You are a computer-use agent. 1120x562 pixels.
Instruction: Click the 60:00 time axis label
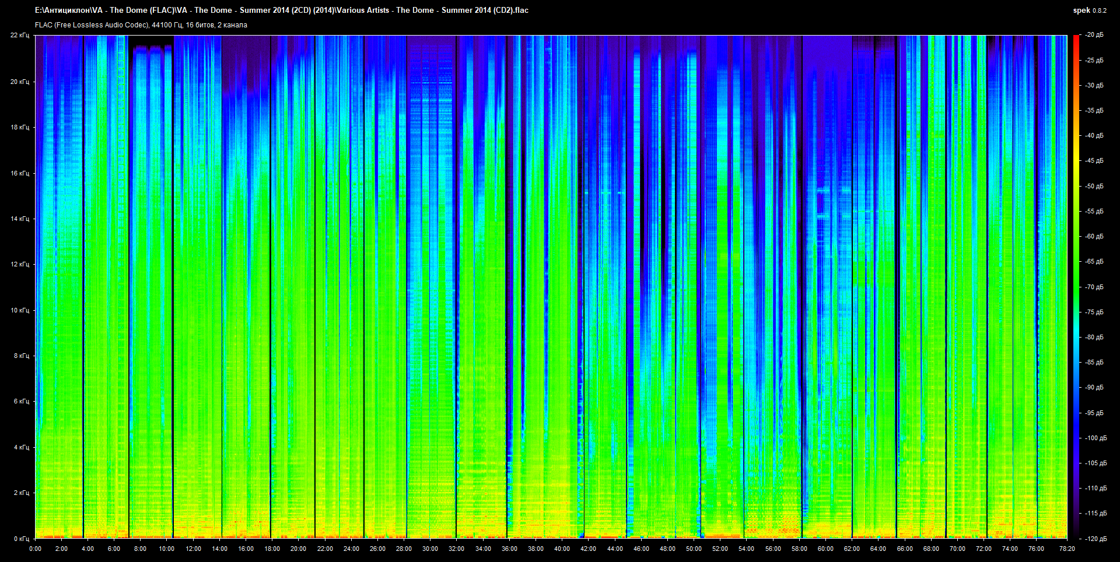coord(825,549)
